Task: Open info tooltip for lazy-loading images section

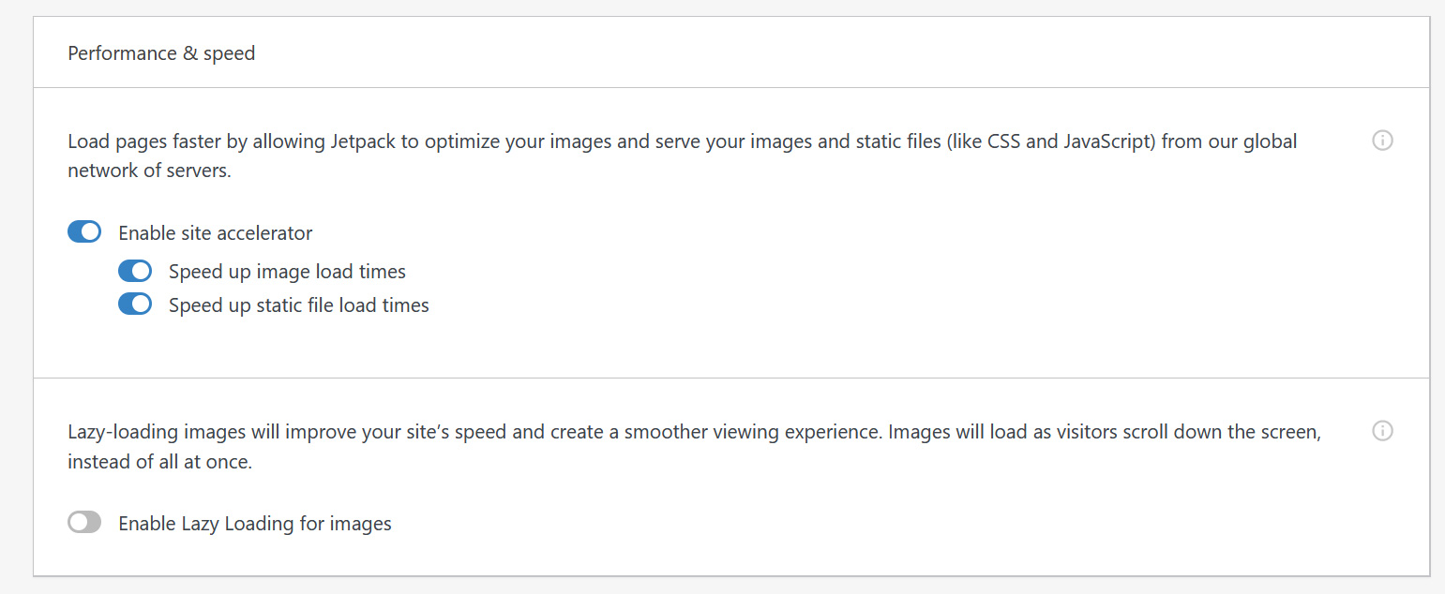Action: tap(1382, 431)
